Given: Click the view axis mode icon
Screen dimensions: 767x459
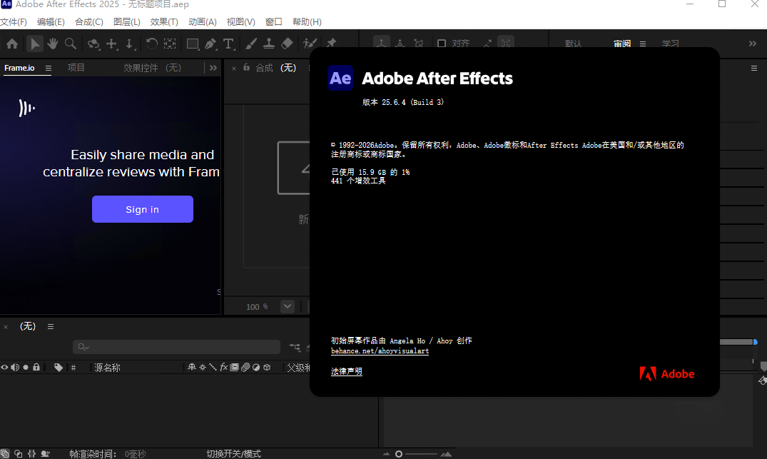Looking at the screenshot, I should click(x=419, y=43).
